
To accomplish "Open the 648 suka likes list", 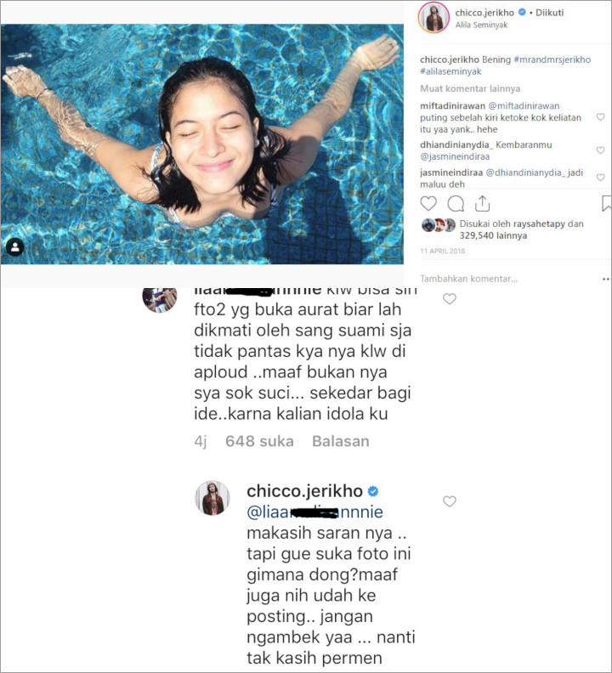I will [259, 441].
